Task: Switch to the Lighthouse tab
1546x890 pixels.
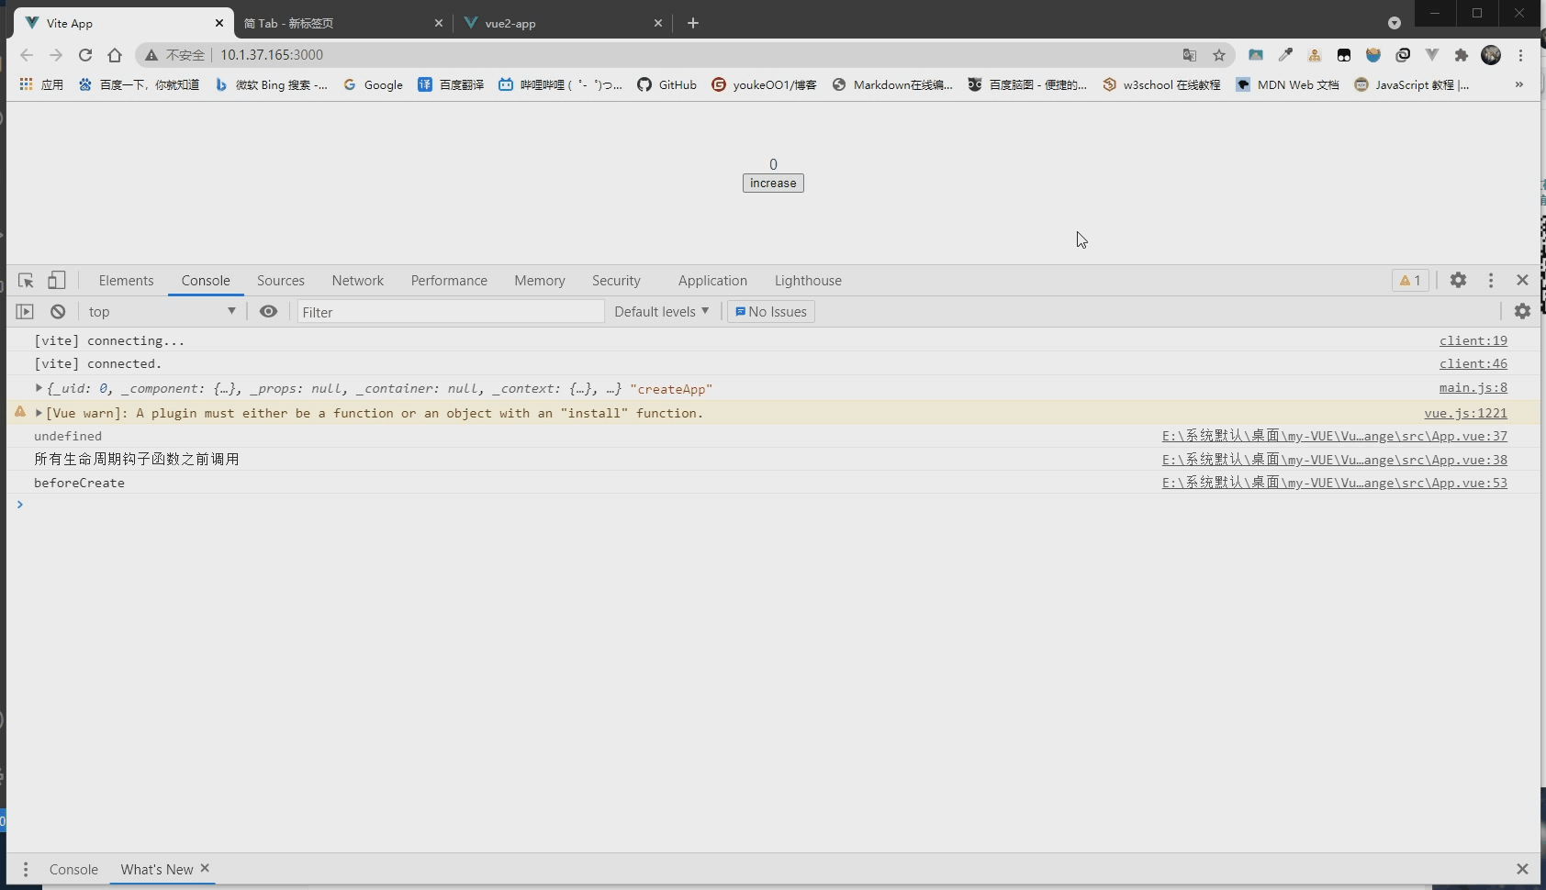Action: coord(808,281)
